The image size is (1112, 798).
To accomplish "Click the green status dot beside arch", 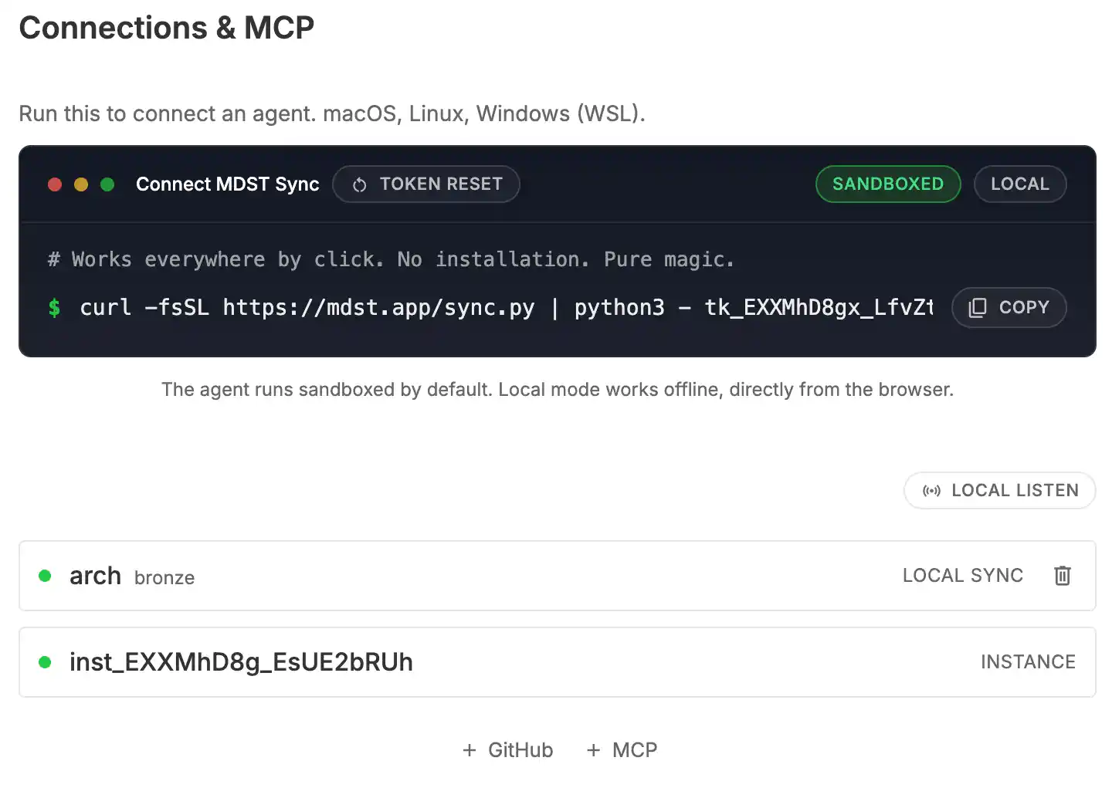I will (x=45, y=576).
